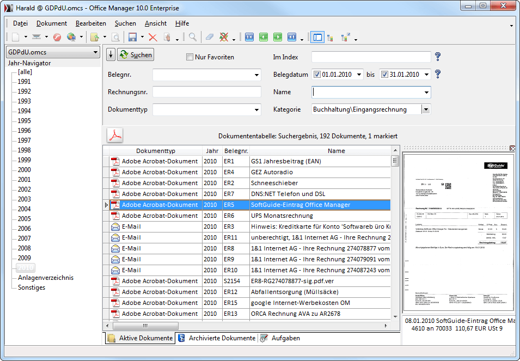The height and width of the screenshot is (361, 520).
Task: Select [alle] in the Jahr-Navigator
Action: [x=25, y=72]
